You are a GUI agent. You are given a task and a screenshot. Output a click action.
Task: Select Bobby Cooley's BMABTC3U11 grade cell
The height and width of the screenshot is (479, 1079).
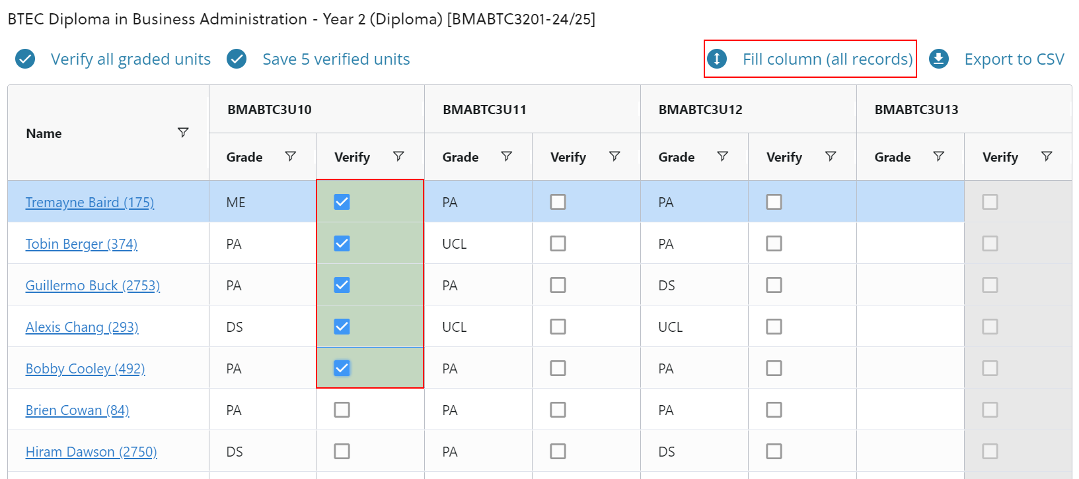point(478,368)
